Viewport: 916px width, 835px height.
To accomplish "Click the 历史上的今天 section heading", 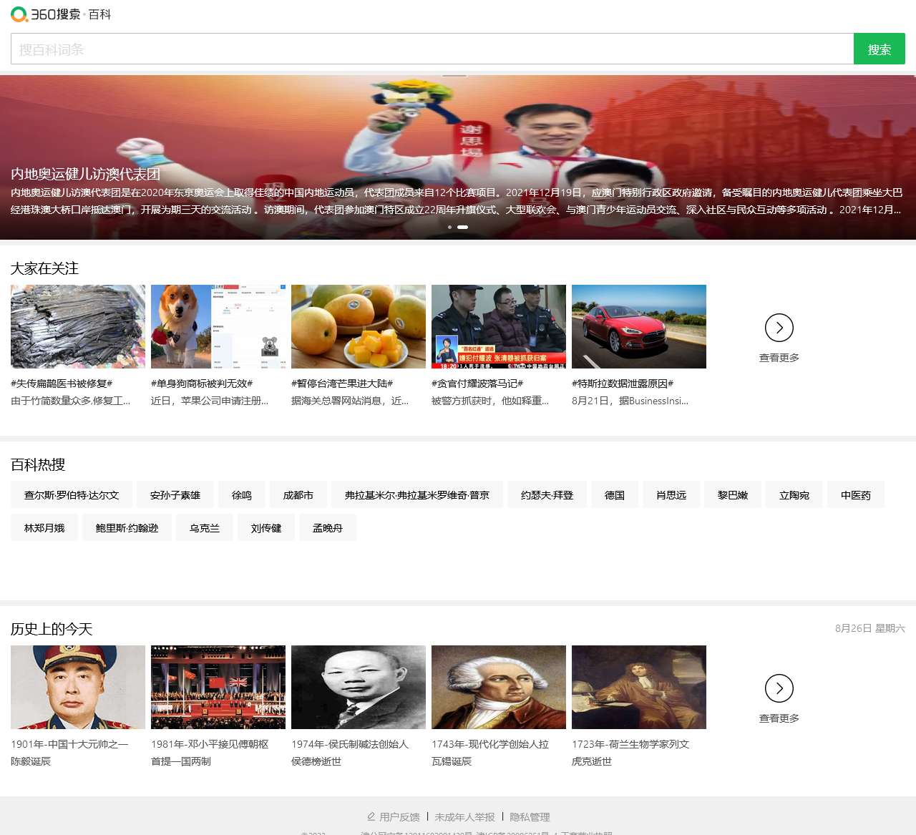I will point(52,629).
